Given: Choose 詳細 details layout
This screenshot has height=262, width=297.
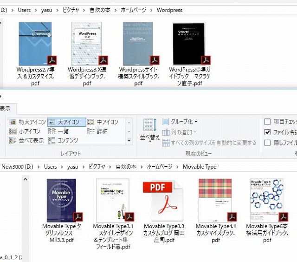Looking at the screenshot, I should coord(97,131).
